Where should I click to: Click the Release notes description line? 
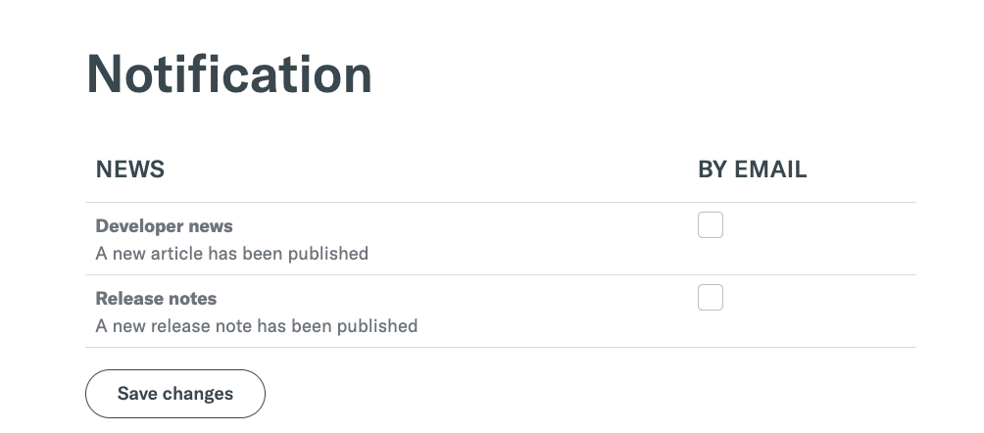[256, 326]
